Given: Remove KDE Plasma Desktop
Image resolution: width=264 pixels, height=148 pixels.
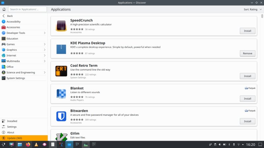Looking at the screenshot, I should (247, 53).
